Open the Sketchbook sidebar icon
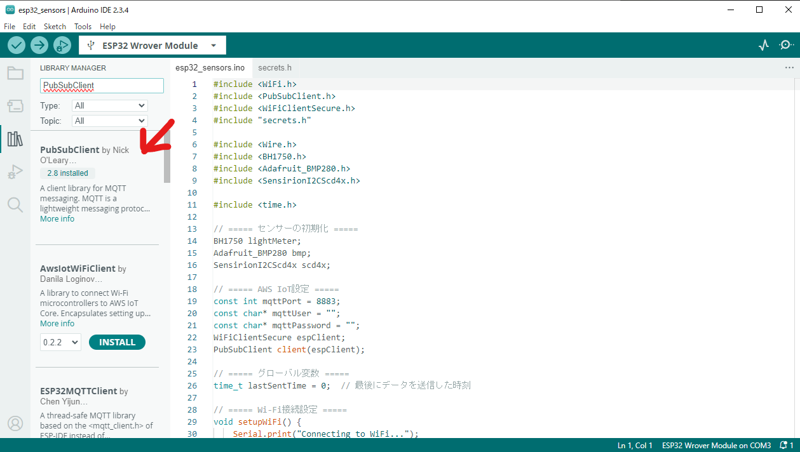Screen dimensions: 800x452 pos(15,72)
